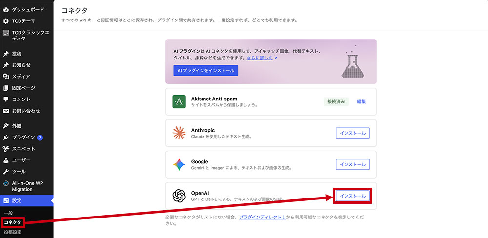Select the コネクタ settings submenu

(13, 222)
